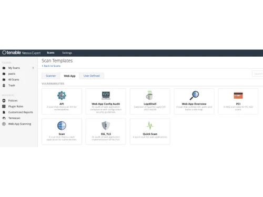Open Terrascan label
The height and width of the screenshot is (197, 263).
[x=14, y=118]
